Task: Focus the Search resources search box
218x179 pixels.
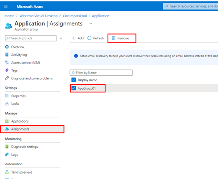Action: pyautogui.click(x=190, y=6)
